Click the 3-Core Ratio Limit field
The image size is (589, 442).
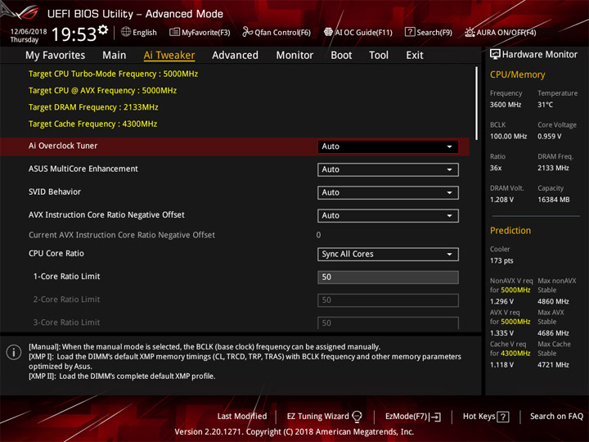coord(388,322)
